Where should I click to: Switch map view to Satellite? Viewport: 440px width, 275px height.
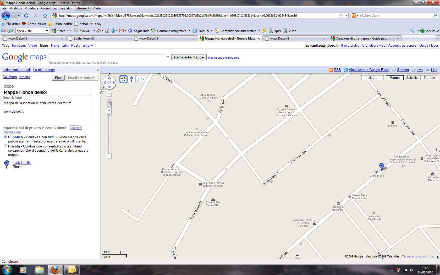click(412, 78)
